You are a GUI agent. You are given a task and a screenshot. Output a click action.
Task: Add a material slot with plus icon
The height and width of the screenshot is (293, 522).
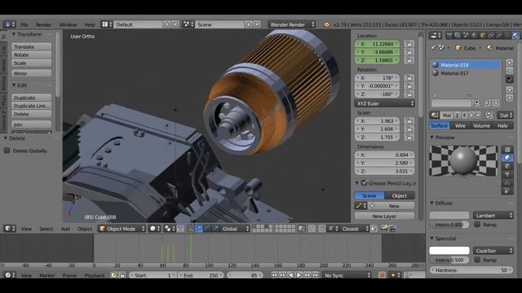click(509, 62)
